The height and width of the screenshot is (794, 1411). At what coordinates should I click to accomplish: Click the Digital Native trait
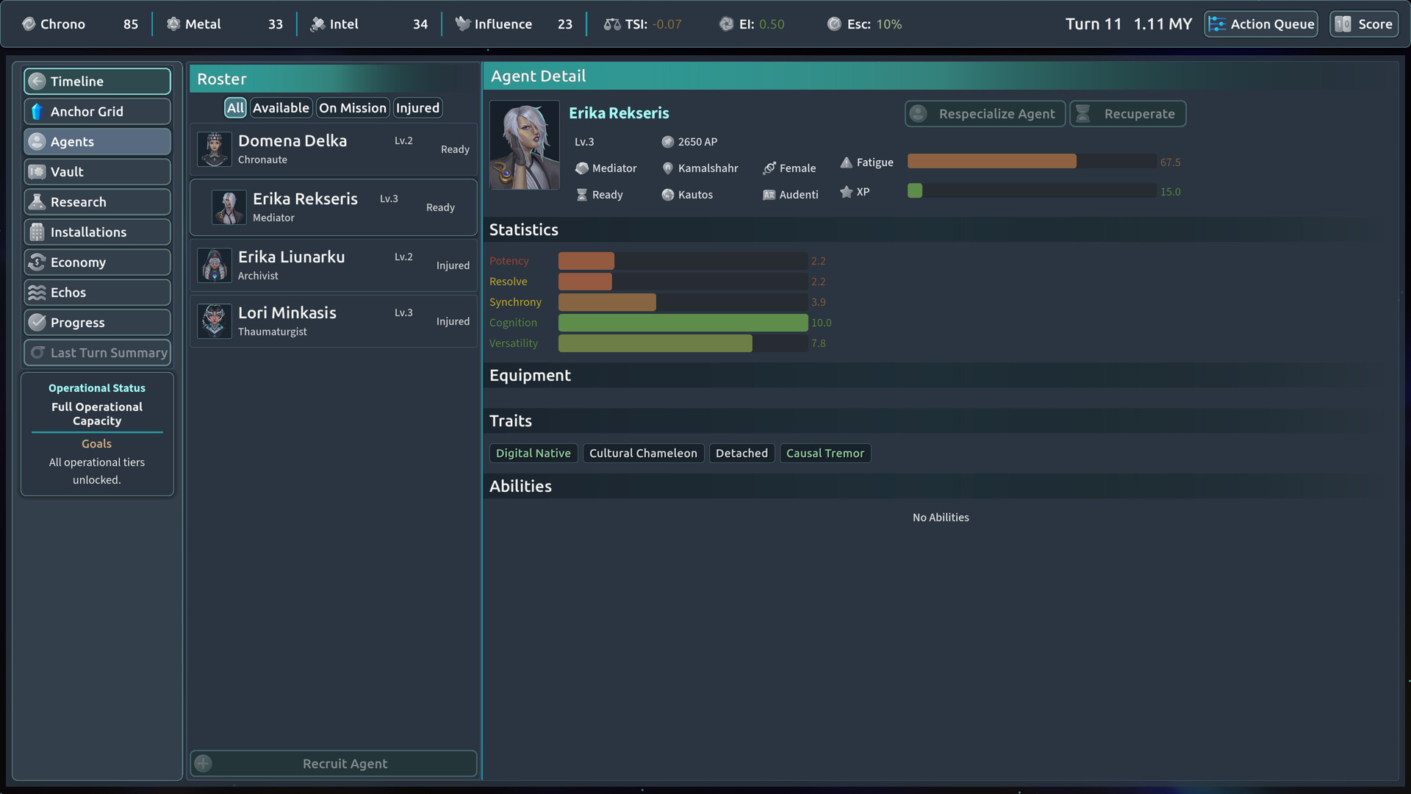tap(534, 454)
